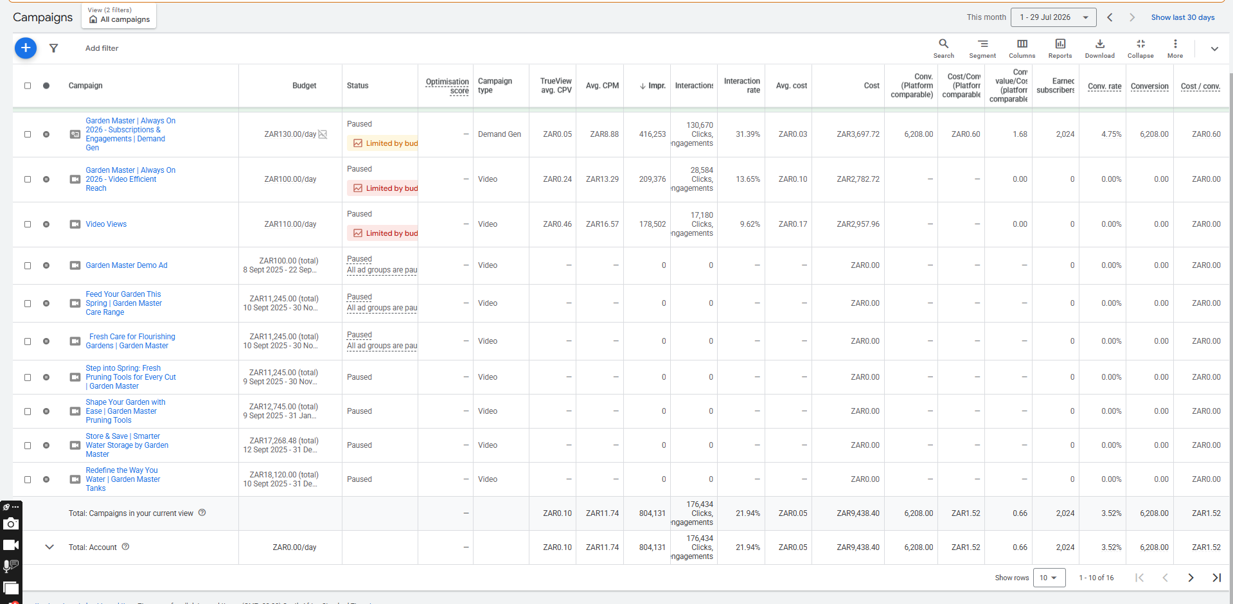Open Garden Master Demo Ad campaign link

[127, 265]
